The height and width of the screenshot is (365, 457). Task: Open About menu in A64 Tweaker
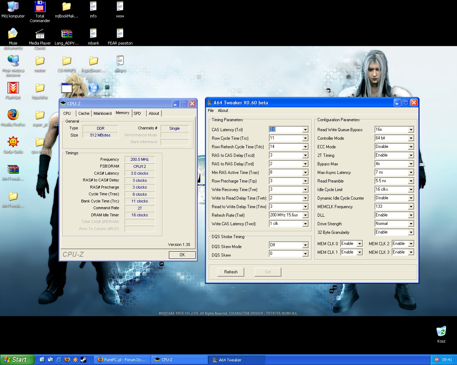coord(223,110)
